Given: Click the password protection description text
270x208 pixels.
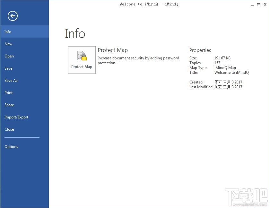Looking at the screenshot, I should (138, 60).
